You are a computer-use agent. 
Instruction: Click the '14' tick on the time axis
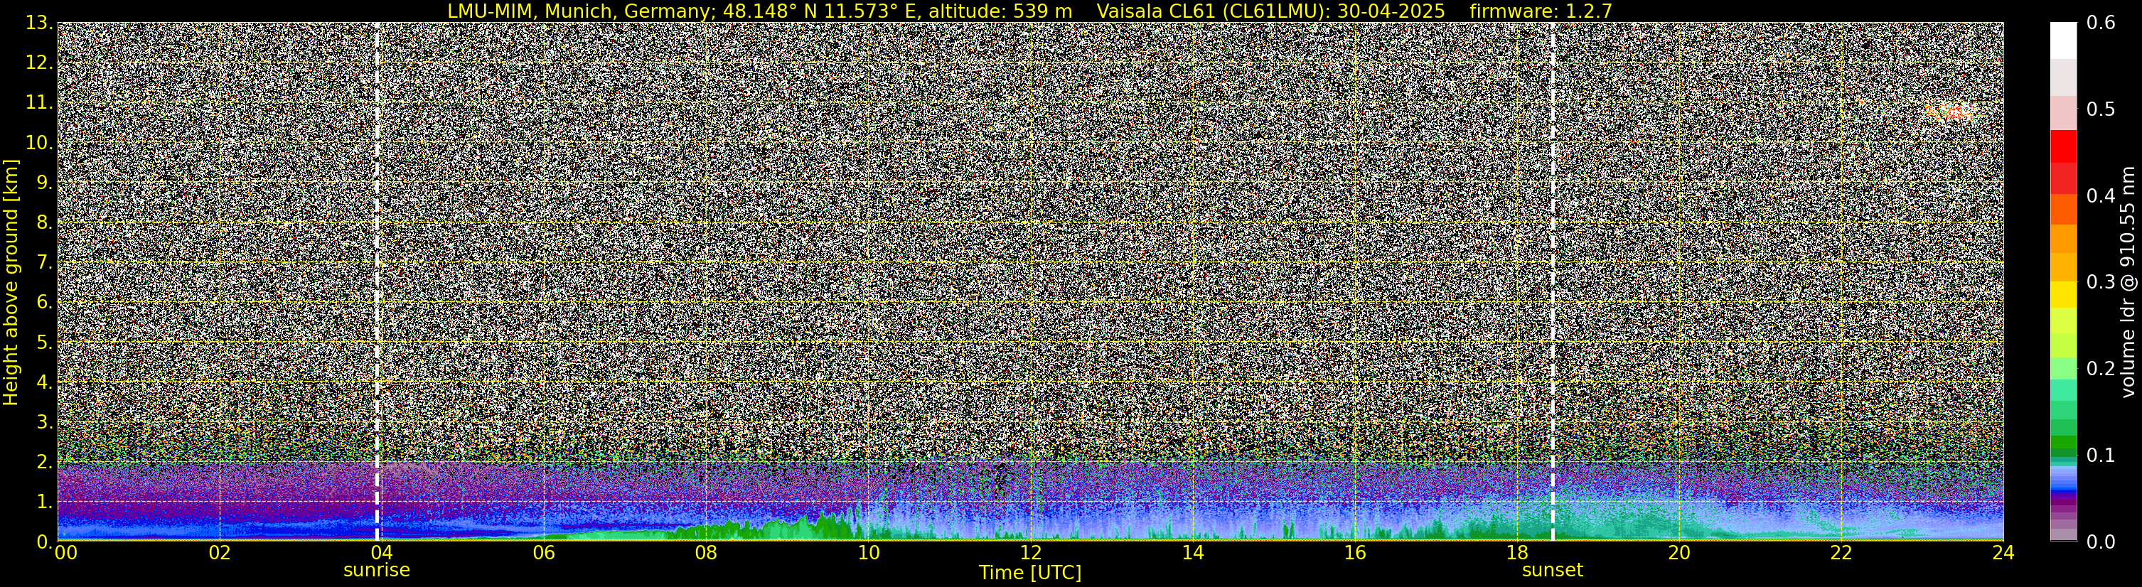pos(1192,553)
